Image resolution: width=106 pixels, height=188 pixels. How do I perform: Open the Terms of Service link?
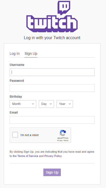pyautogui.click(x=28, y=156)
